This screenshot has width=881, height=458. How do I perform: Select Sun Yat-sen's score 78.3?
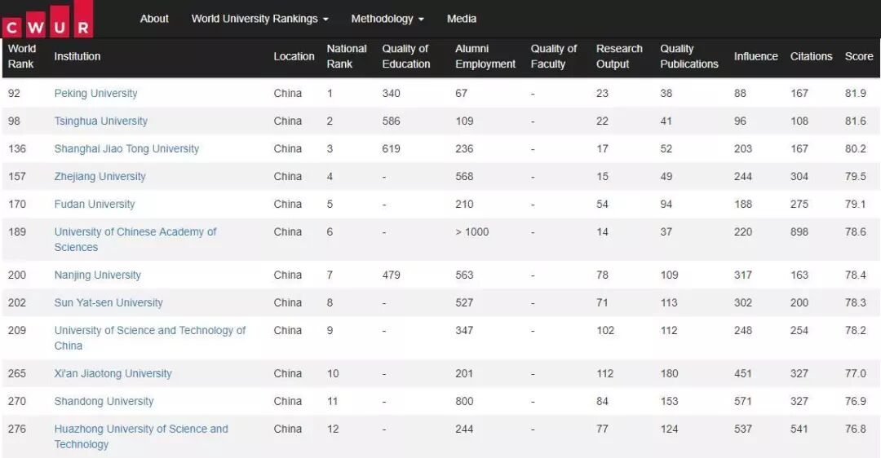tap(855, 302)
